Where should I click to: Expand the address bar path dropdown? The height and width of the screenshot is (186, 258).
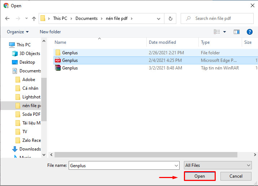point(159,18)
